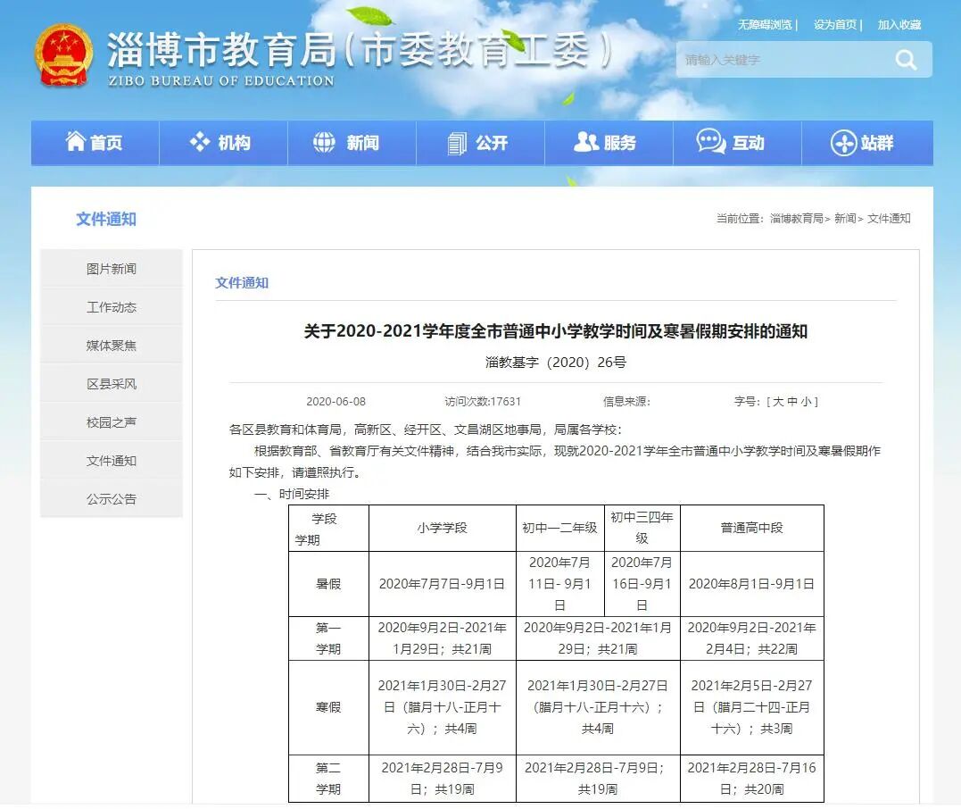Navigate to 区县采风 section
961x809 pixels.
(111, 383)
